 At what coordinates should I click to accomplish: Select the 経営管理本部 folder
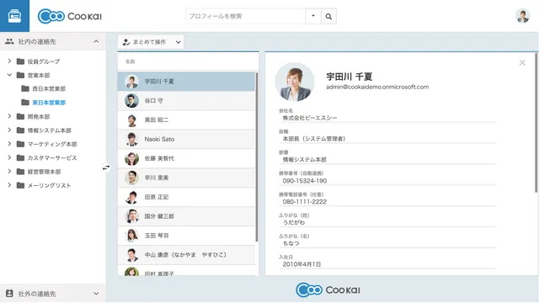point(44,172)
